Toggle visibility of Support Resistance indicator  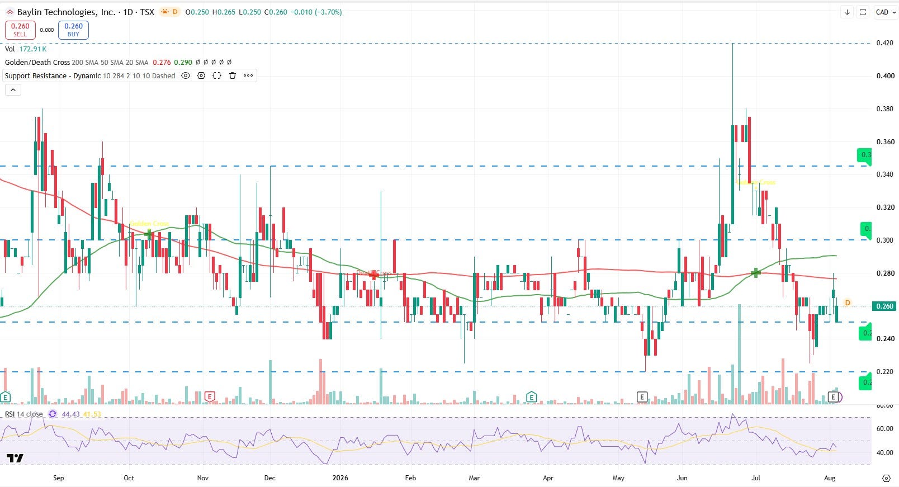186,75
